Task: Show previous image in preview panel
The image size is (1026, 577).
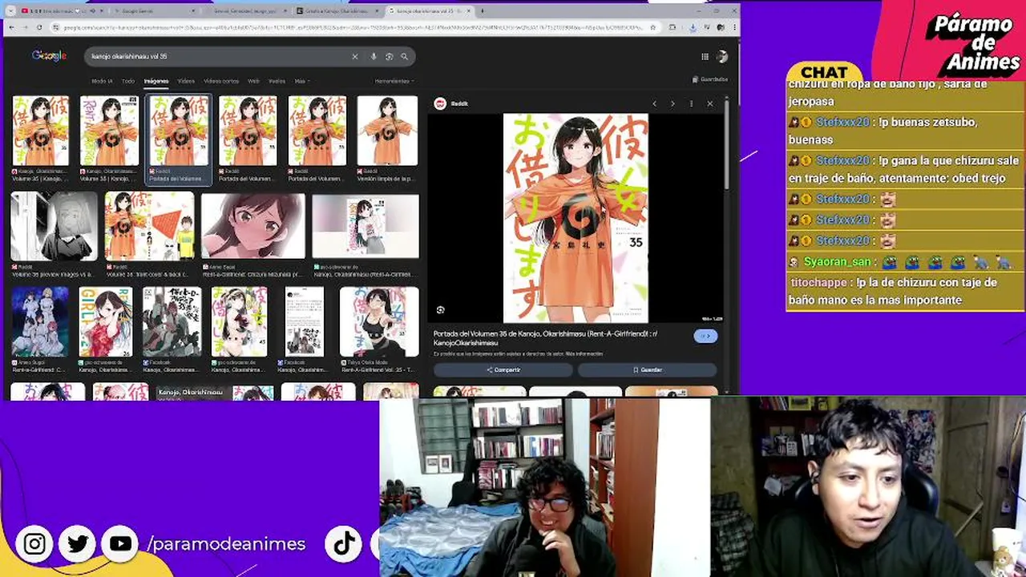Action: coord(654,103)
